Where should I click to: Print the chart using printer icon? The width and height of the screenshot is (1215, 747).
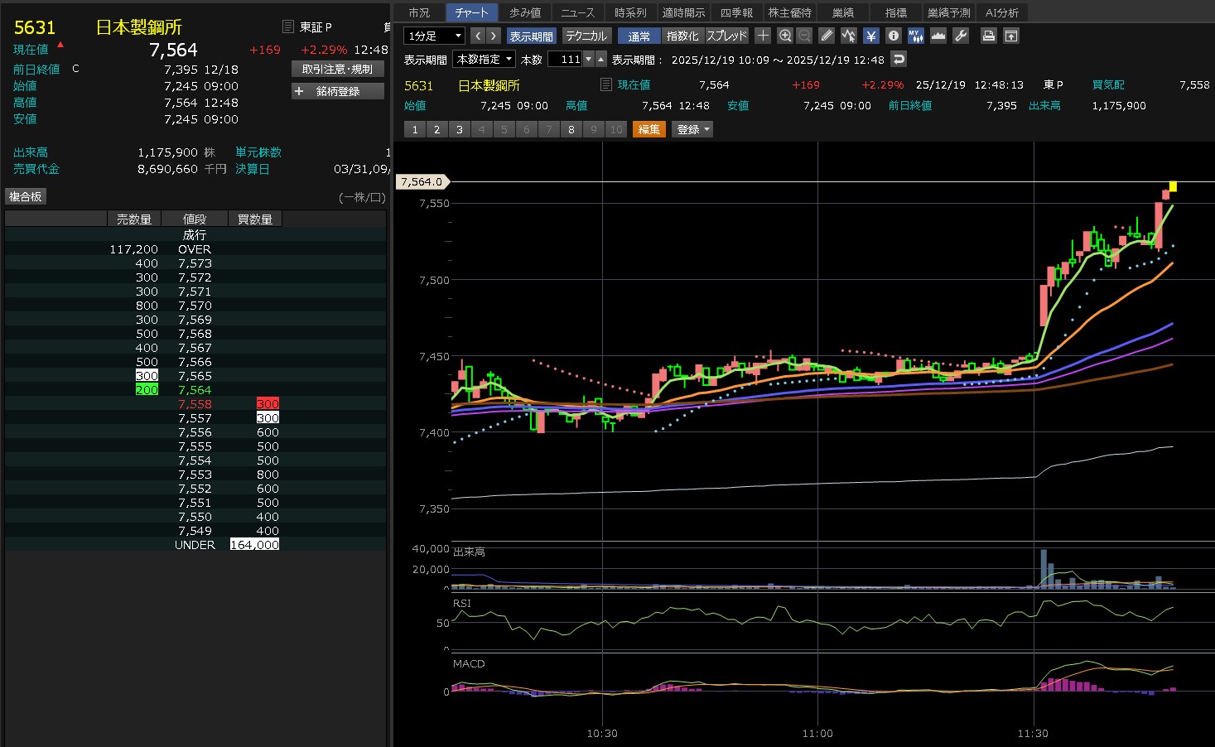[x=988, y=36]
